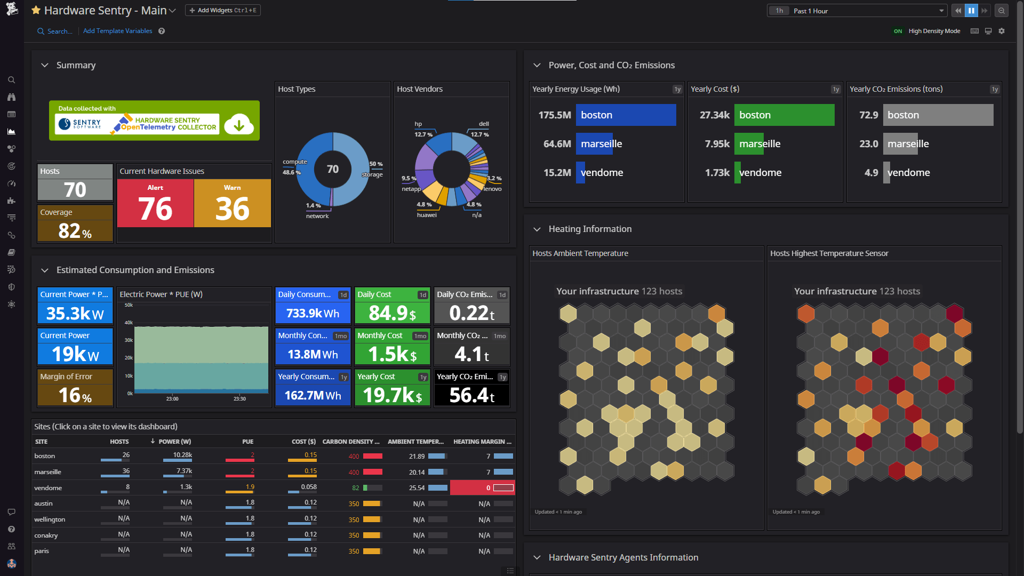
Task: Click the keyboard shortcuts icon near settings
Action: pos(974,31)
